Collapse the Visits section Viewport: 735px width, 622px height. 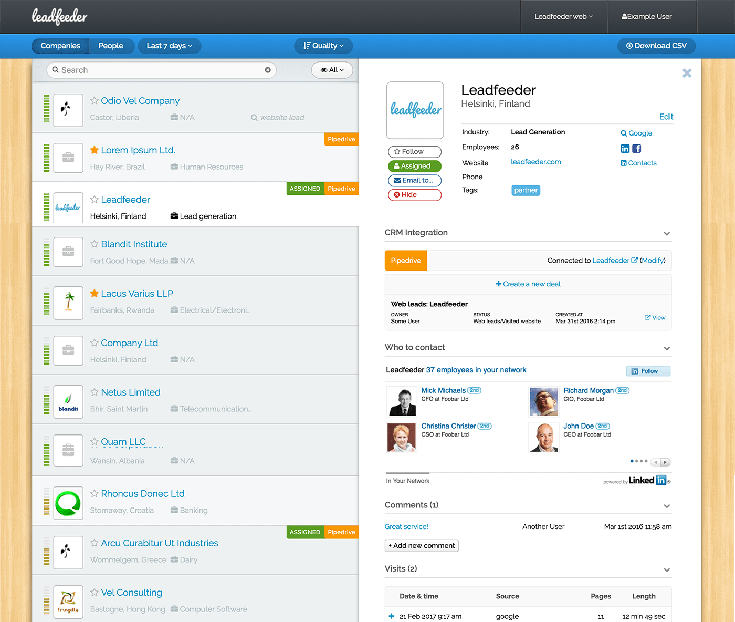pyautogui.click(x=667, y=569)
